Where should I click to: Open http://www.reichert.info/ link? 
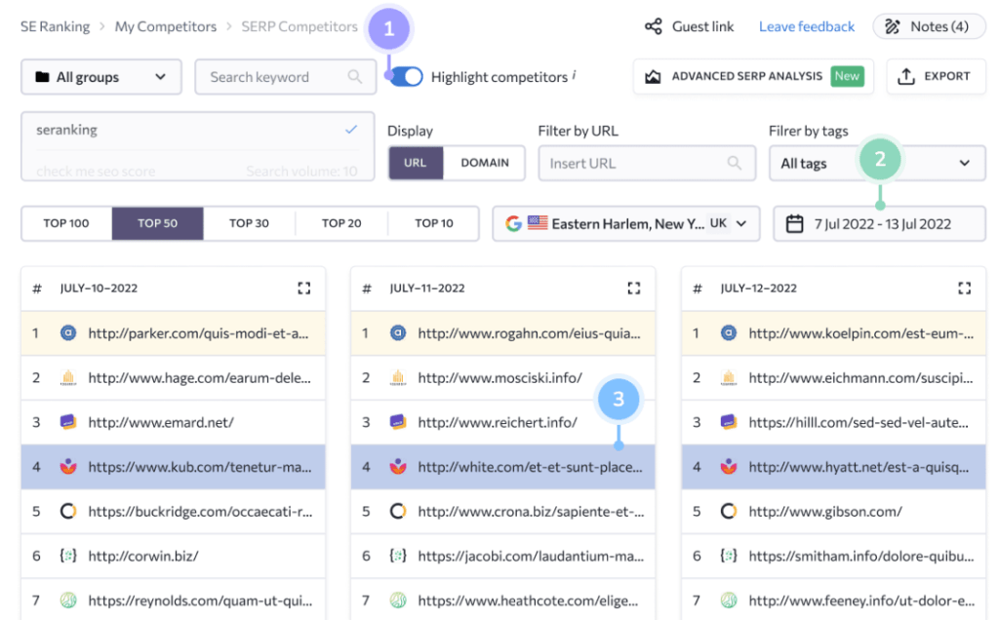pos(498,422)
